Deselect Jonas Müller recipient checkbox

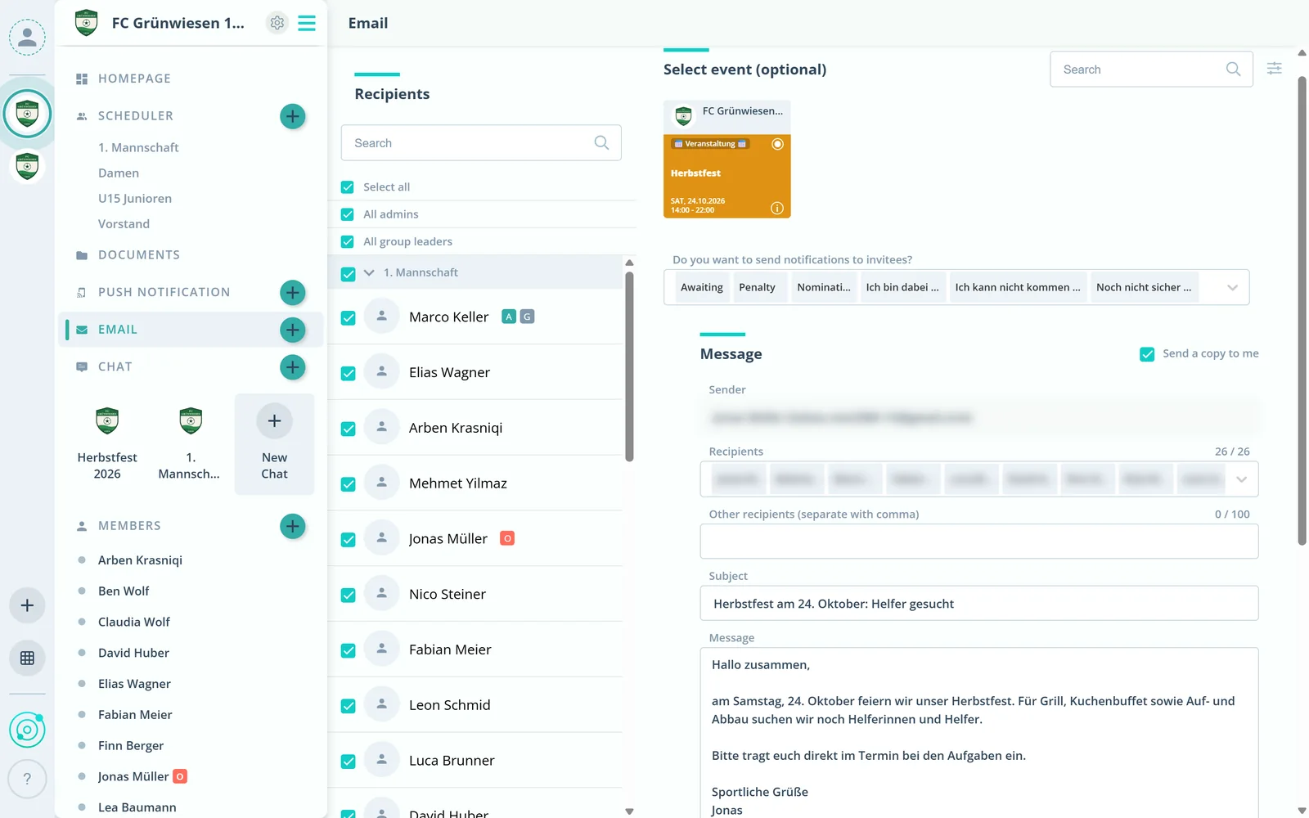click(348, 539)
